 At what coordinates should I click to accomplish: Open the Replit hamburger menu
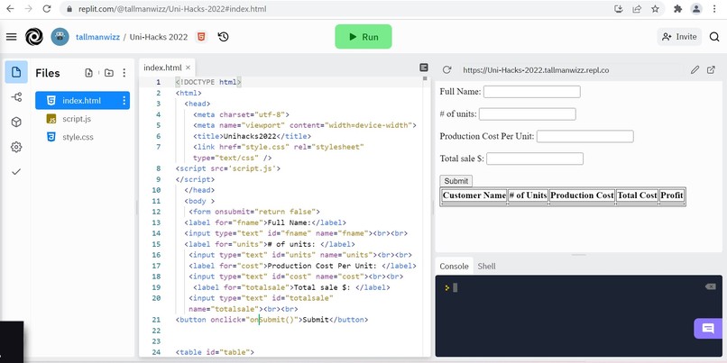tap(11, 37)
